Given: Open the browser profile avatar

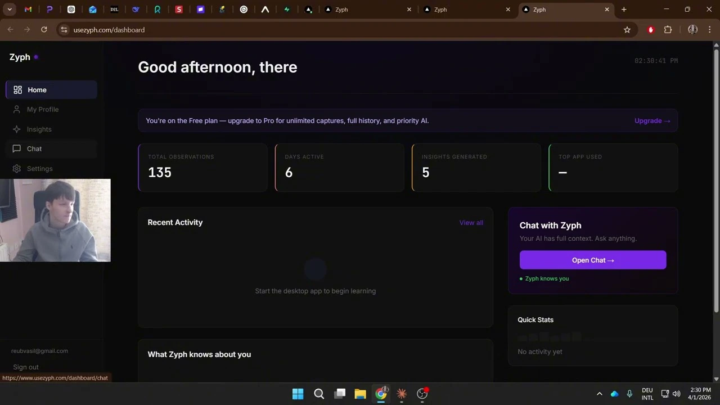Looking at the screenshot, I should [692, 30].
